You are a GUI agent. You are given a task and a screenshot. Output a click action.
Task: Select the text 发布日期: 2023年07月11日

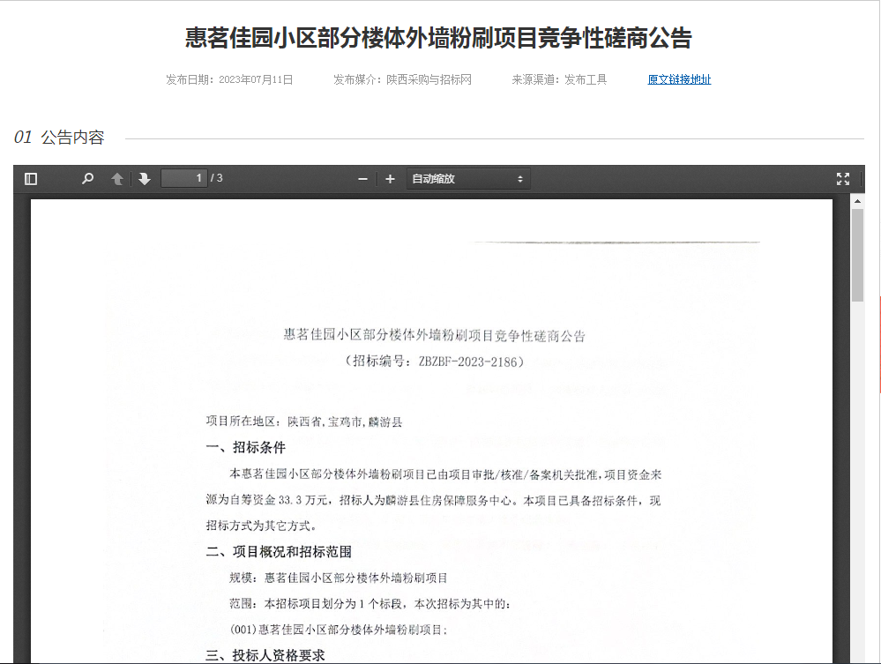point(229,79)
